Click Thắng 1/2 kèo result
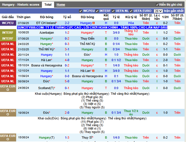 pos(131,33)
